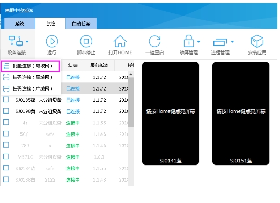This screenshot has width=280, height=203.
Task: Click the 状态 column header
Action: (x=72, y=65)
